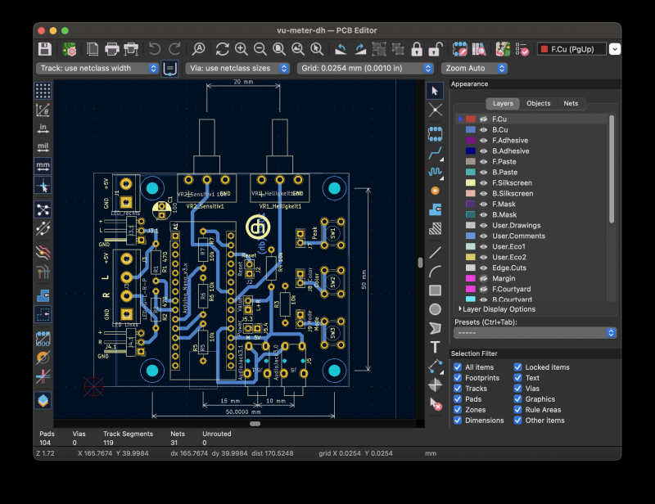Uncheck the Footprints selection filter
Viewport: 655px width, 504px height.
click(x=458, y=378)
